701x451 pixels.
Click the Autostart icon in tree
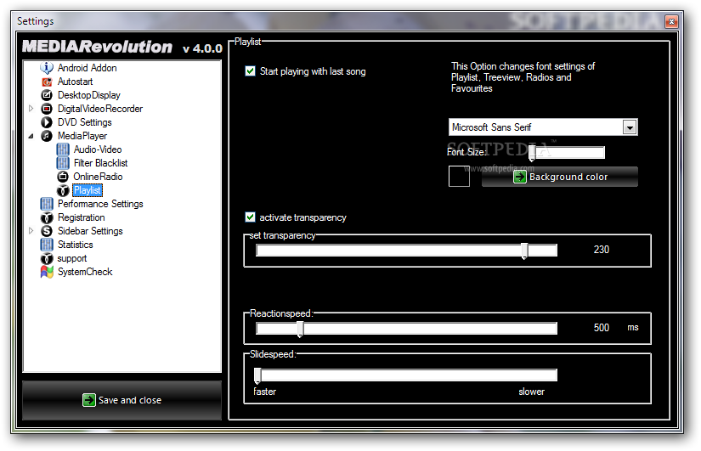(47, 82)
